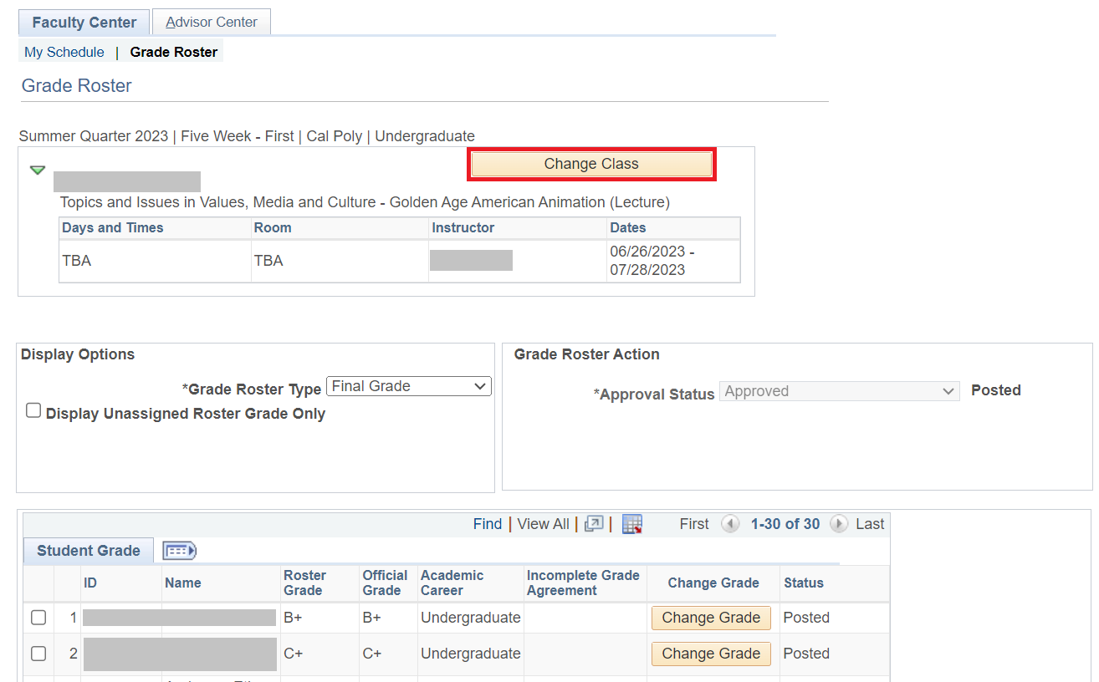The image size is (1099, 682).
Task: Select the Student Grade tab
Action: tap(89, 551)
